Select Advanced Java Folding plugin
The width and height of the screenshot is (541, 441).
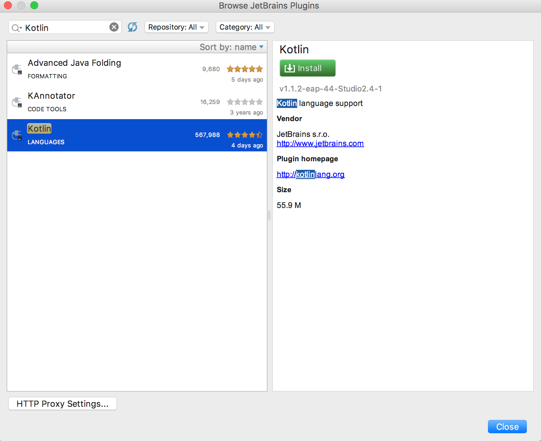(x=137, y=70)
